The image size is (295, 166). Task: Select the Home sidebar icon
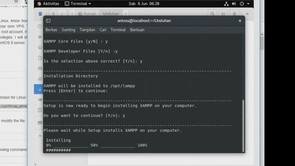point(40,47)
